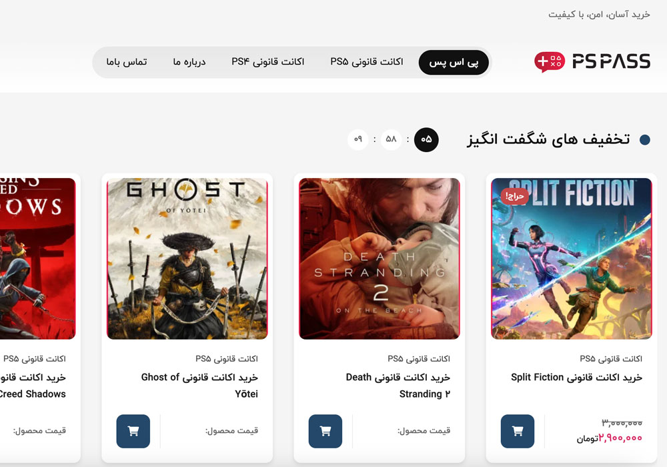Add Split Fiction to cart

[518, 431]
